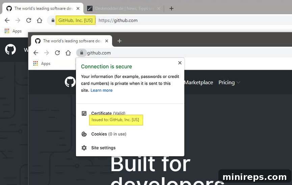Image resolution: width=292 pixels, height=185 pixels.
Task: Open Apps shortcut in front window bookmarks bar
Action: coord(42,64)
